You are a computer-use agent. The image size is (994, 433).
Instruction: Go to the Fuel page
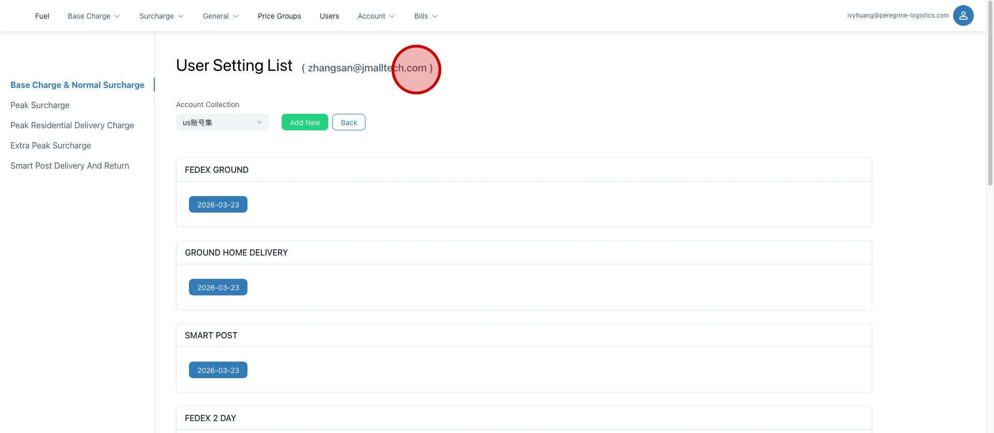coord(42,16)
